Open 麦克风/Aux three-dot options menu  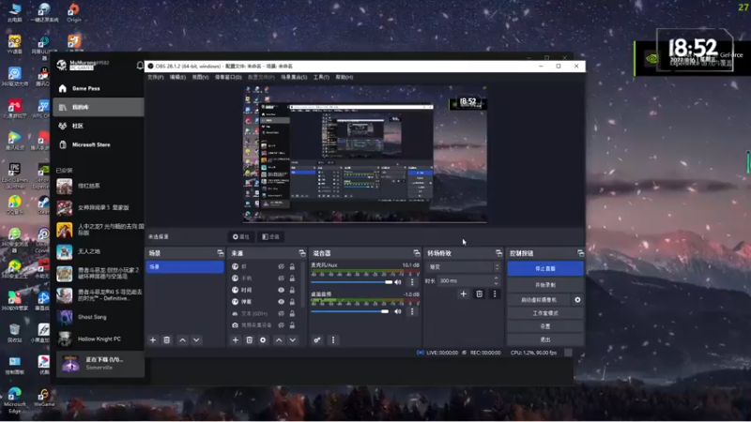(x=412, y=282)
